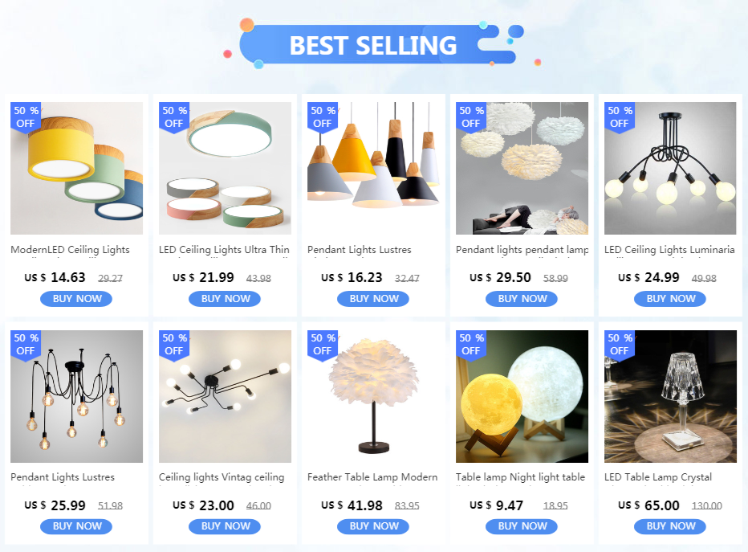
Task: Open the colorful cone Pendant Lights Lustres image
Action: point(373,168)
